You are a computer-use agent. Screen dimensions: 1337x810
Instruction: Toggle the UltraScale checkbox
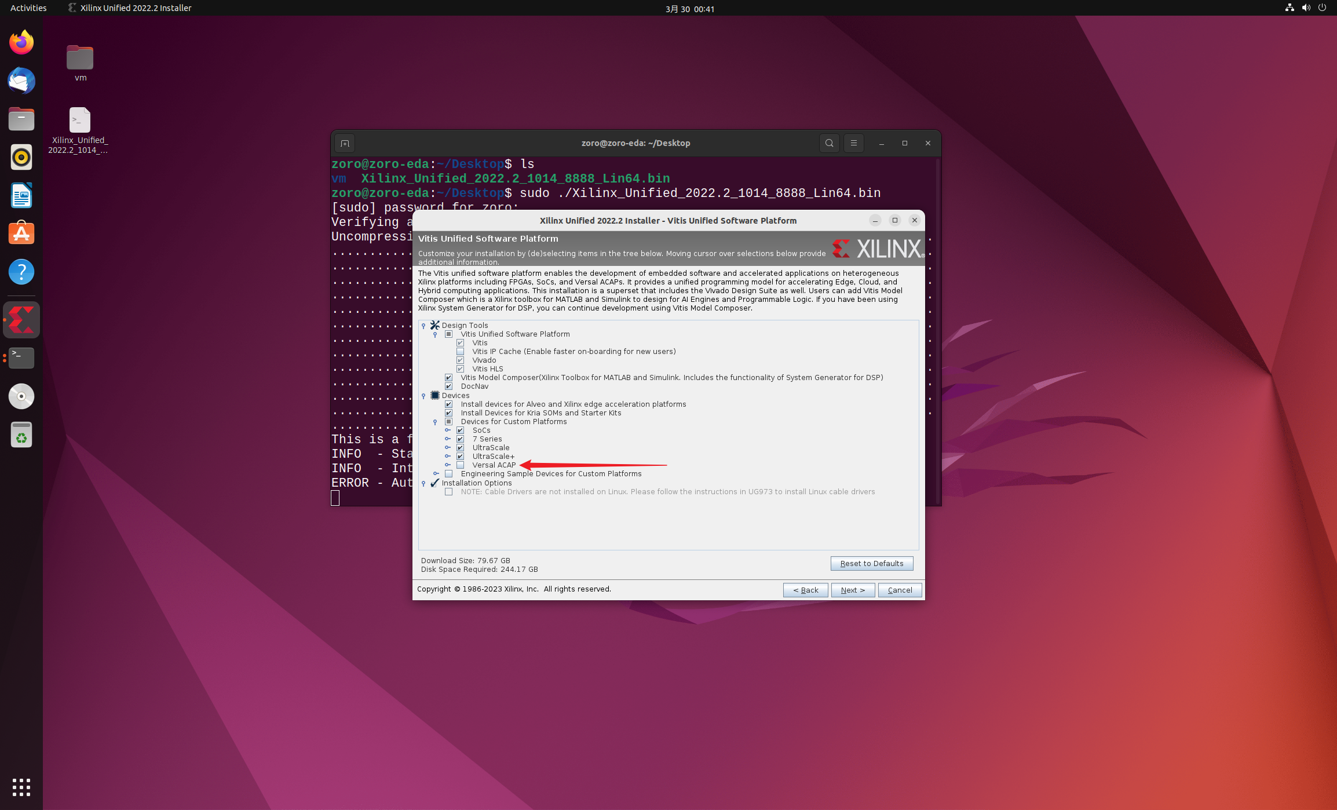461,448
